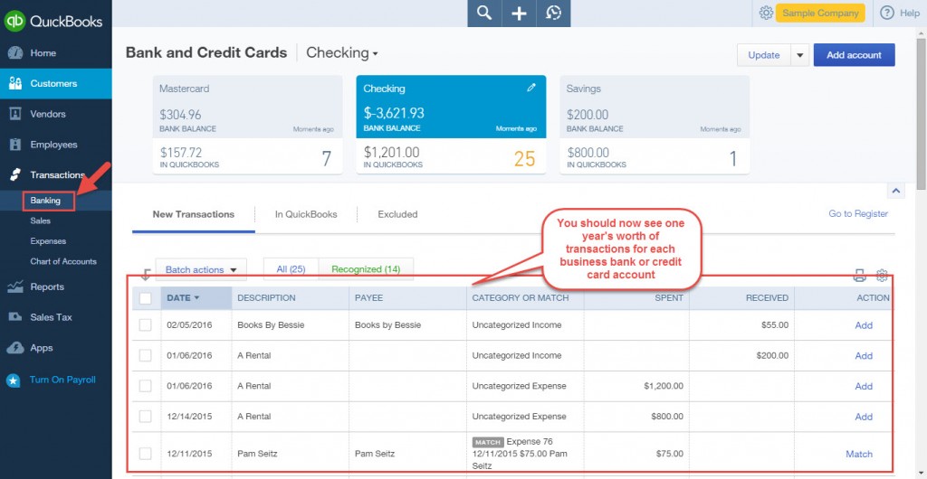This screenshot has width=927, height=479.
Task: Select the All (25) filter tab
Action: pos(291,269)
